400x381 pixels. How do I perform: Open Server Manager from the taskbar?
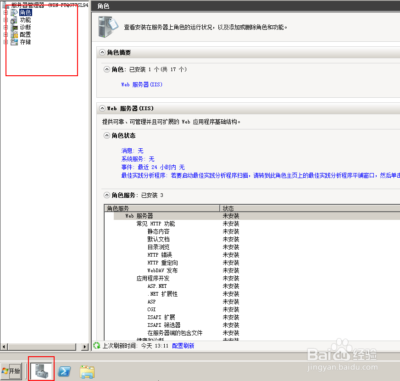[x=41, y=370]
